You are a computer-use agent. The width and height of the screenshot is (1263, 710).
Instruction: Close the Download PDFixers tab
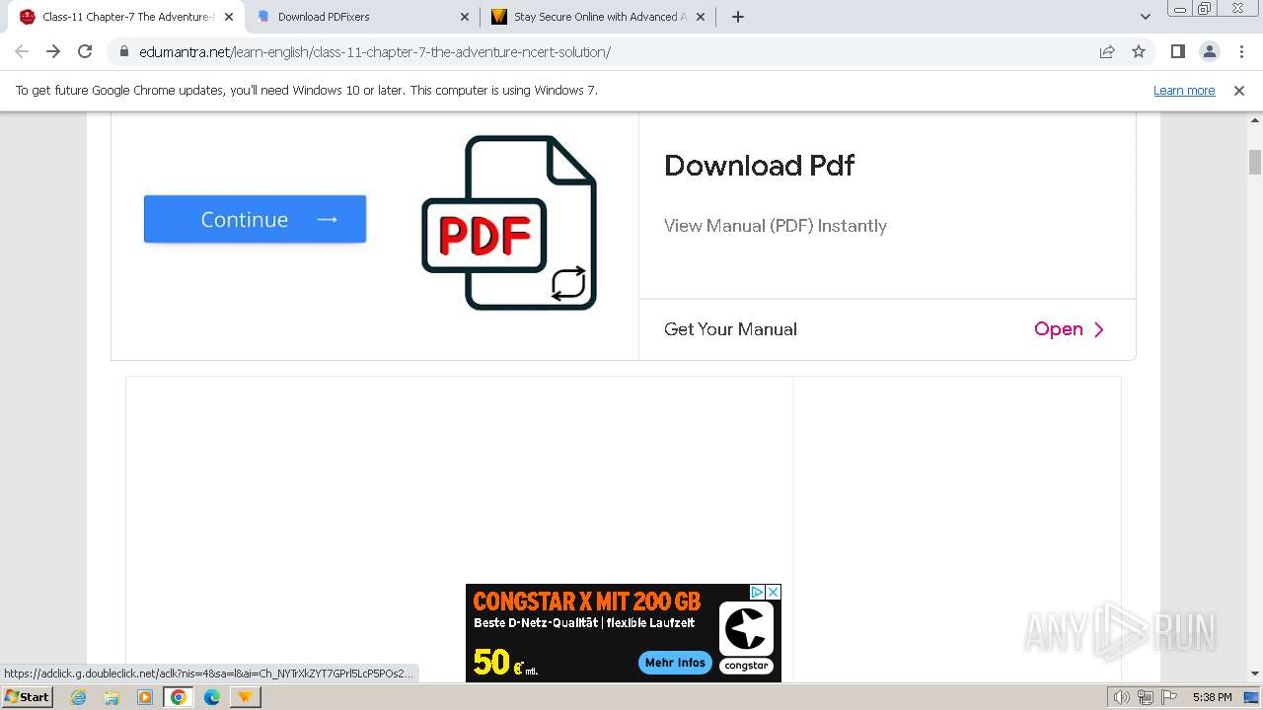(465, 17)
